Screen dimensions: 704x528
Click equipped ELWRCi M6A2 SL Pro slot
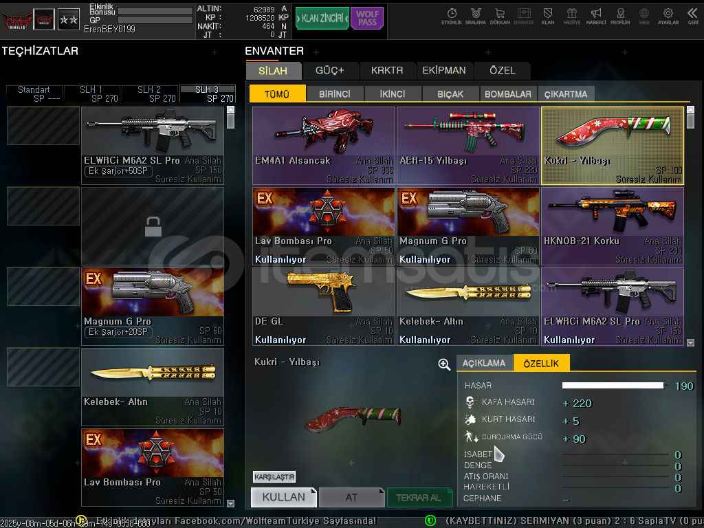click(x=153, y=146)
